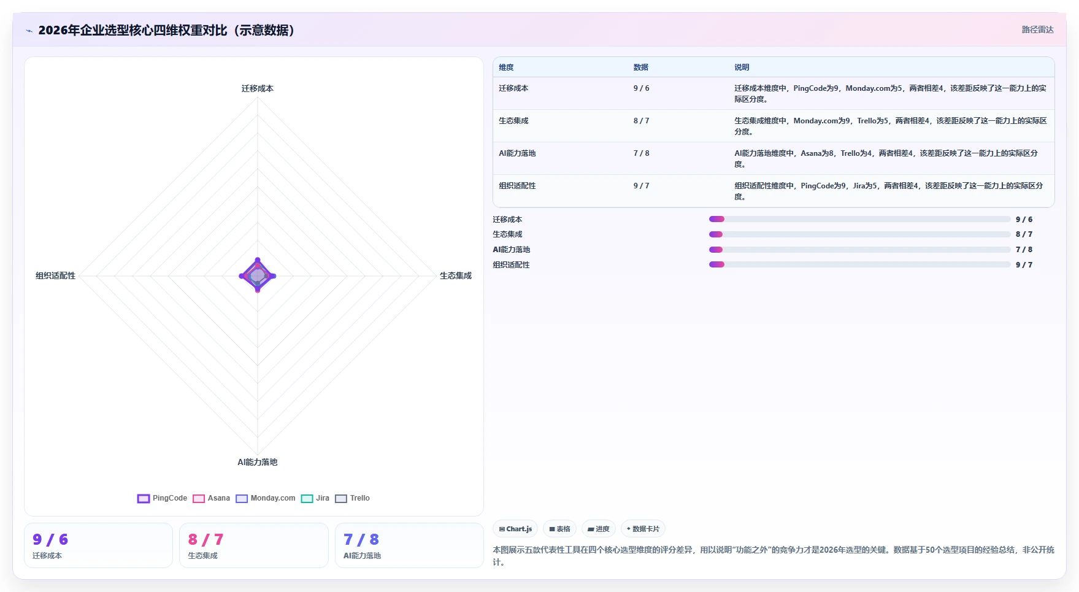Click the 组织适配性 radar axis label
This screenshot has width=1079, height=592.
pyautogui.click(x=55, y=276)
